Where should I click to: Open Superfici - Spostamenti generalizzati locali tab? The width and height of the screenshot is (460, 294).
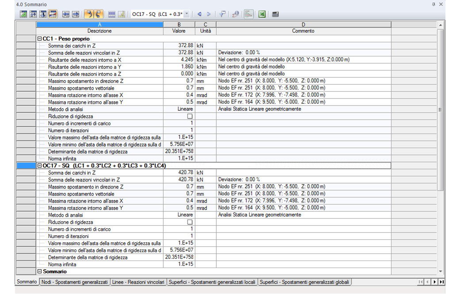212,282
